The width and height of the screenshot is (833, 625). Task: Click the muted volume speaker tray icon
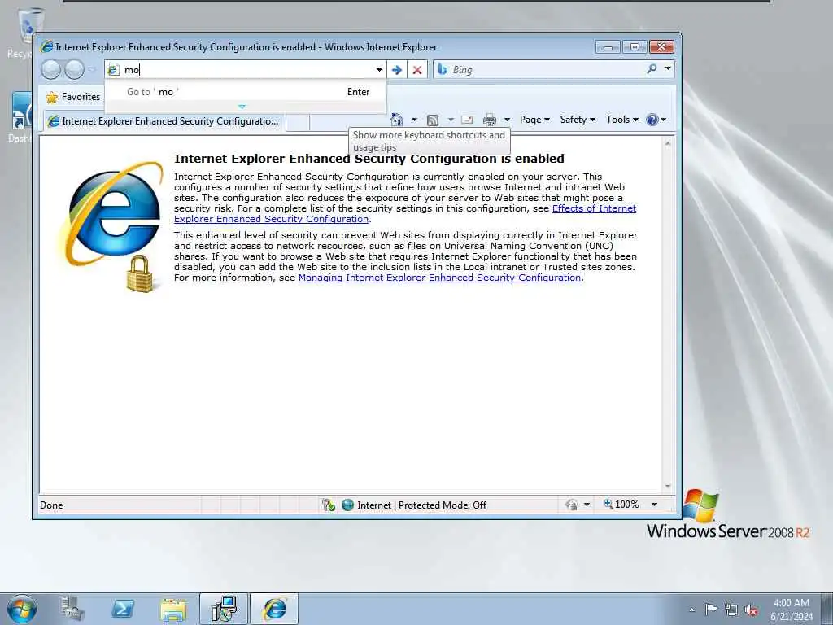[x=751, y=610]
